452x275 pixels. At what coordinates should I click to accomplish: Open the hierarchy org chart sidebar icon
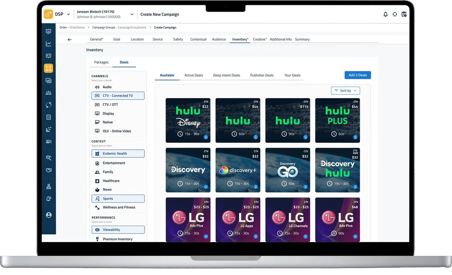(49, 186)
